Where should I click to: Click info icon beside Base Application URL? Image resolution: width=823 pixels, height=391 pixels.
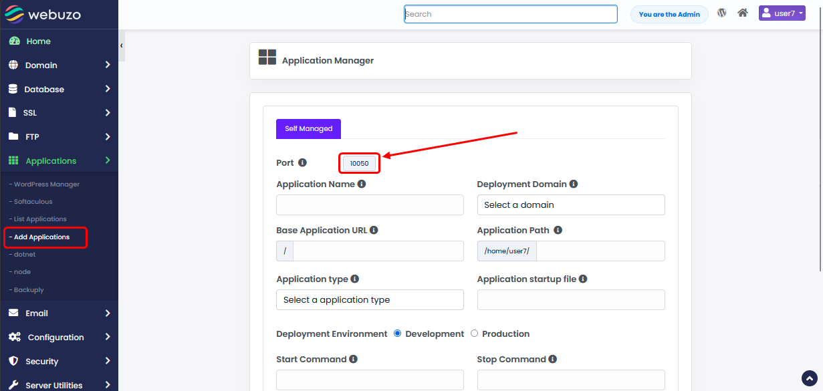(x=374, y=230)
